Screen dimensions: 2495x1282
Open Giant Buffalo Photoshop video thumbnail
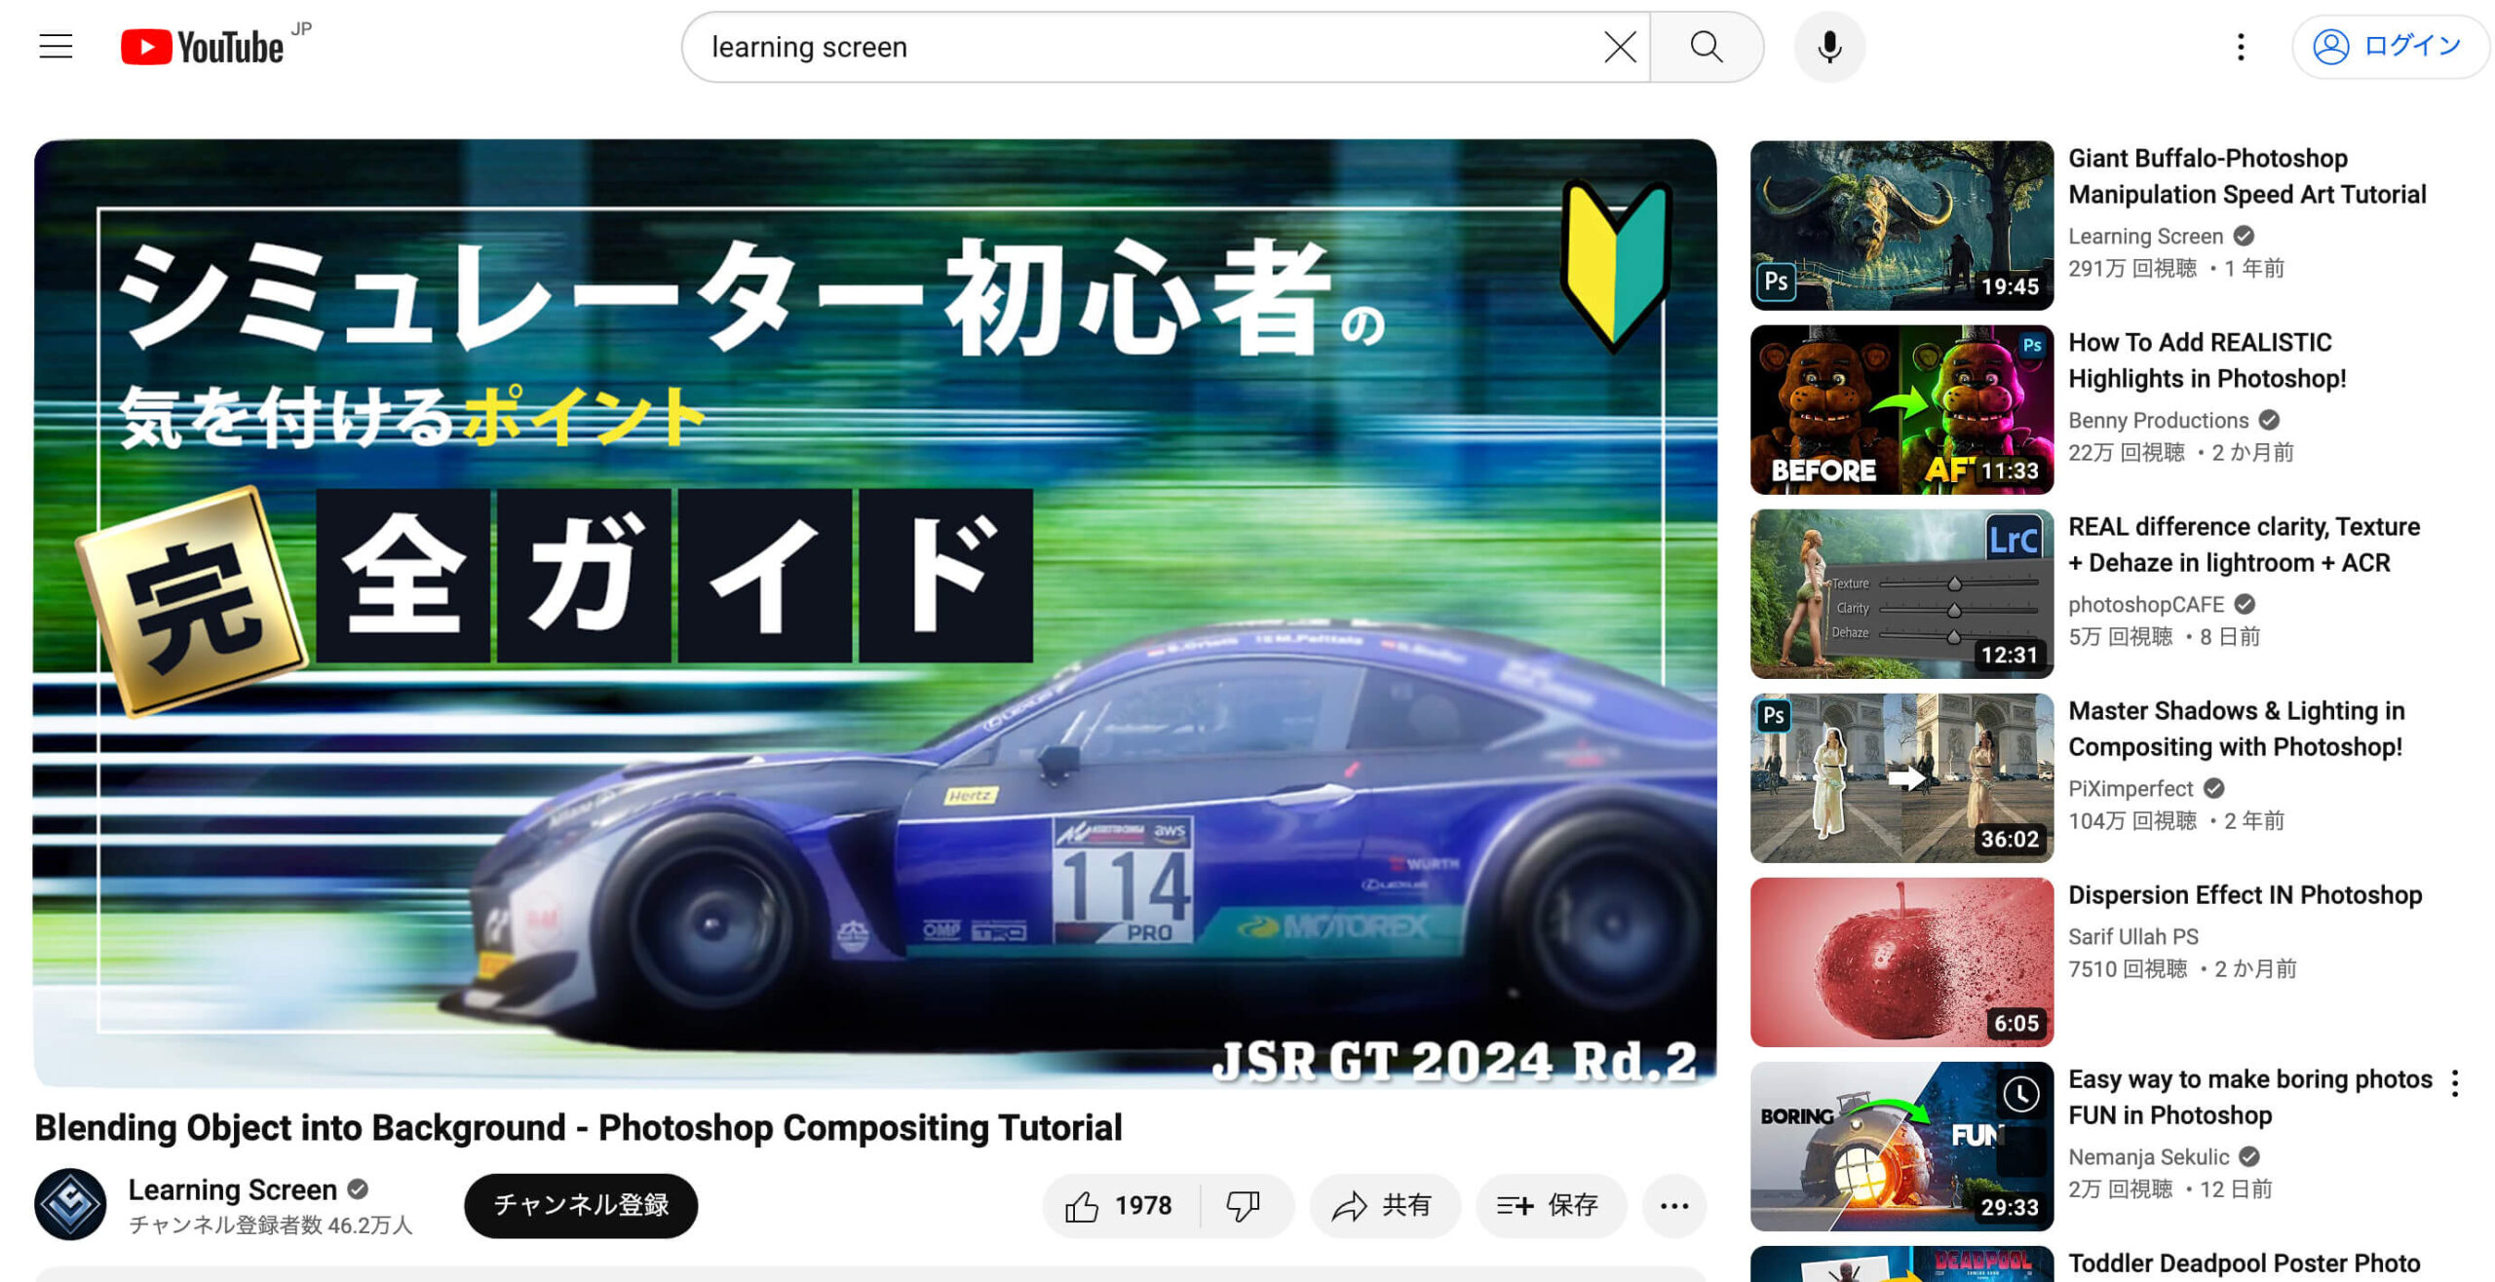(x=1900, y=225)
